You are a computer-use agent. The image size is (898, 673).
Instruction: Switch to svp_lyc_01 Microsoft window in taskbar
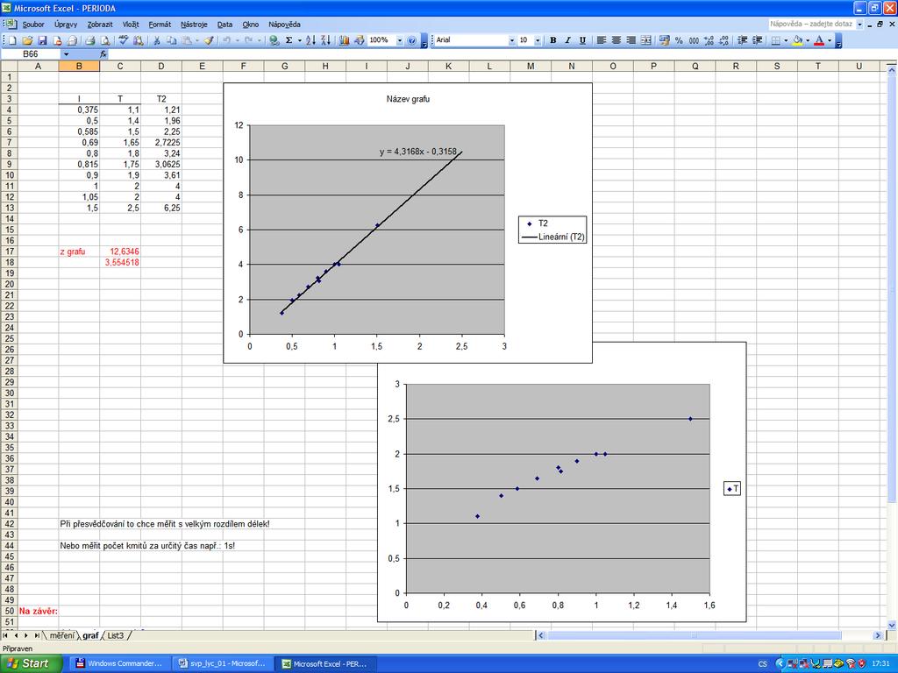coord(223,663)
